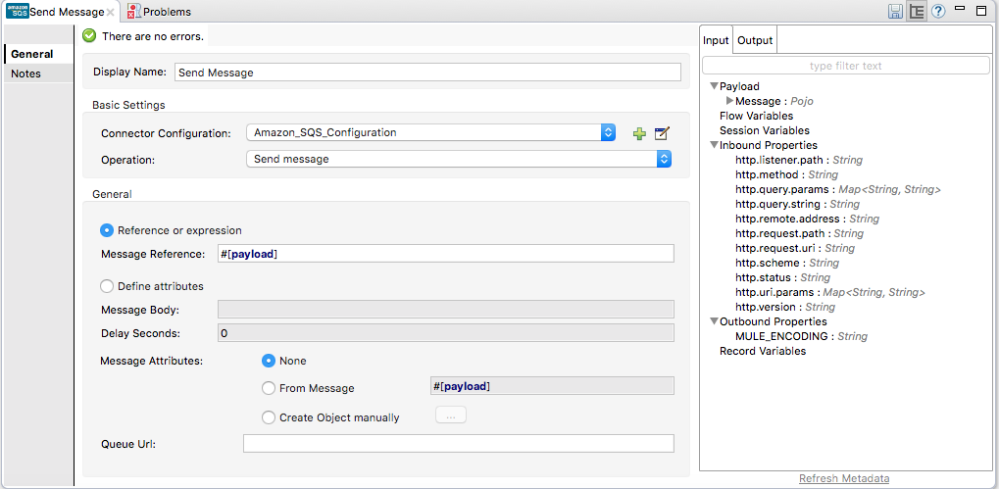Choose Create Object manually radio option
This screenshot has height=489, width=999.
click(x=269, y=417)
